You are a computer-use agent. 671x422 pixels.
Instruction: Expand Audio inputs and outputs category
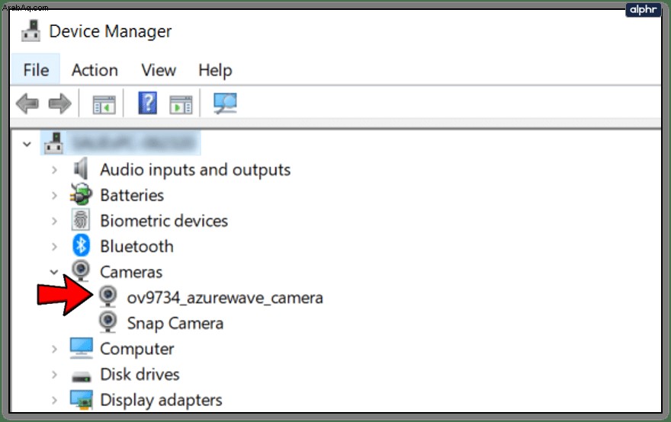54,170
